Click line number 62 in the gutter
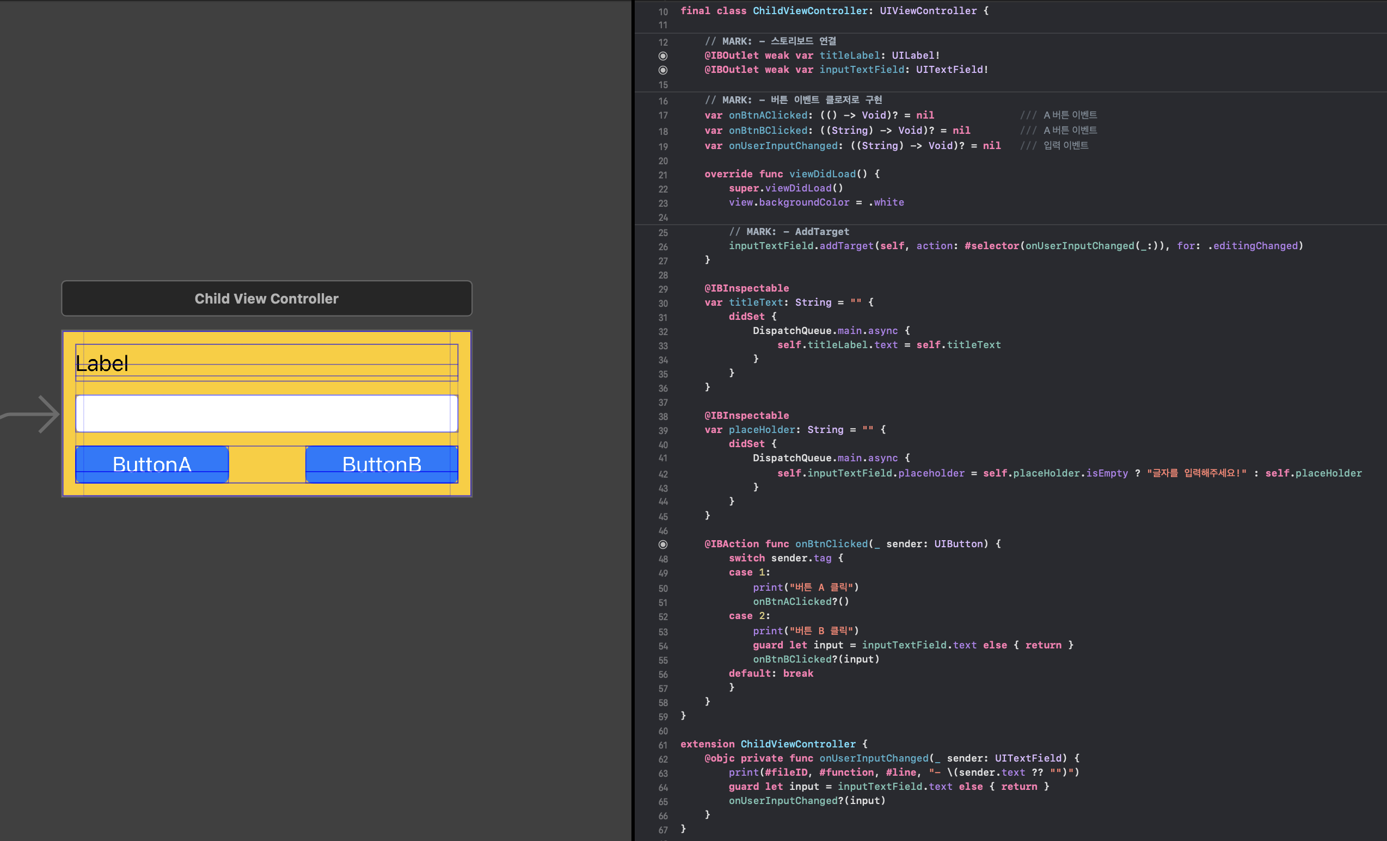The width and height of the screenshot is (1387, 841). tap(663, 759)
